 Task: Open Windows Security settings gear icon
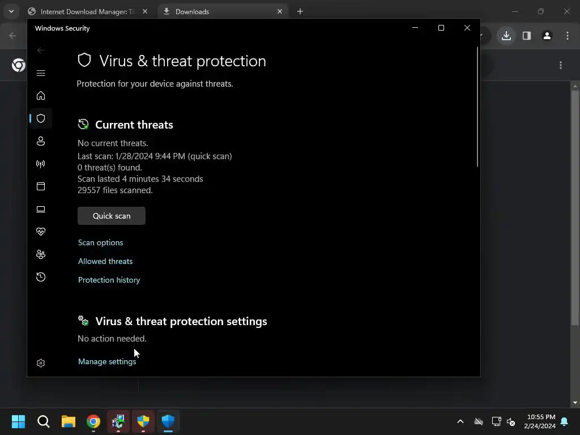(41, 363)
